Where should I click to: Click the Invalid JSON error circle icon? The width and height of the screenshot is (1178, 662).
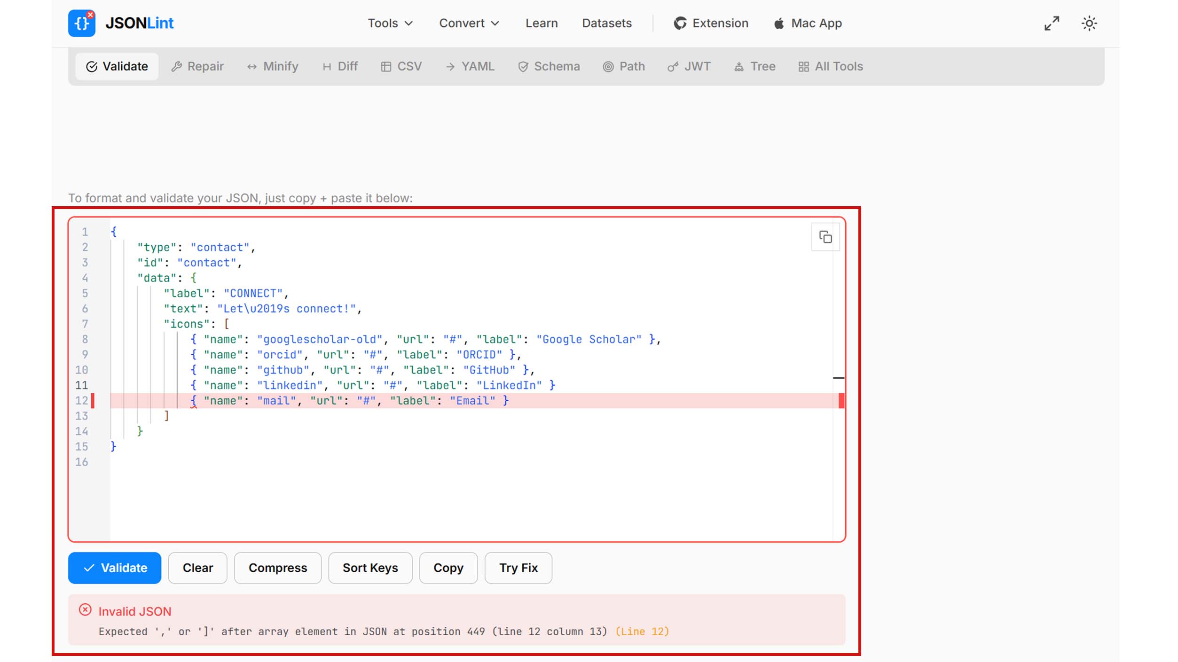(85, 610)
